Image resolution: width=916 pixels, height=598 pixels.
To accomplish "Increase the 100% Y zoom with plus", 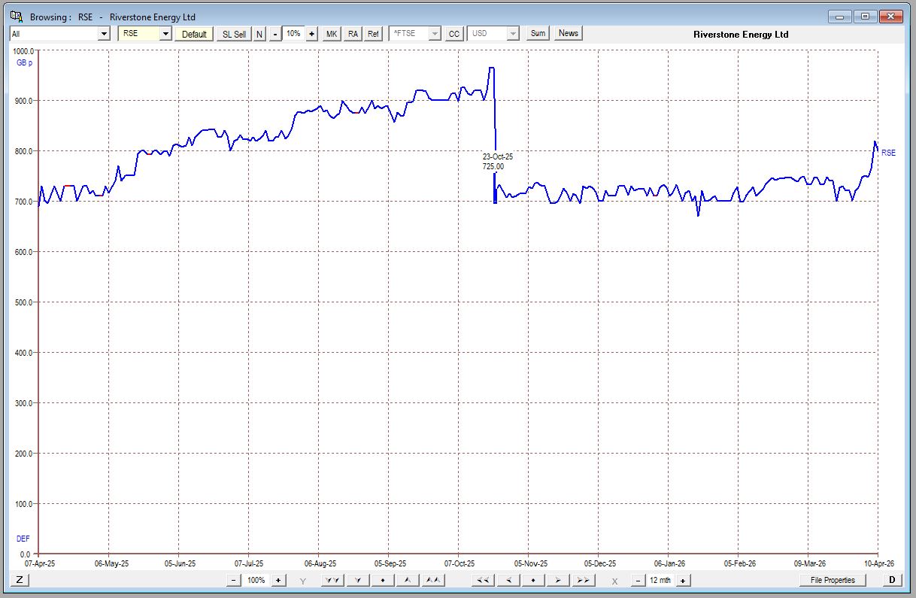I will point(278,580).
